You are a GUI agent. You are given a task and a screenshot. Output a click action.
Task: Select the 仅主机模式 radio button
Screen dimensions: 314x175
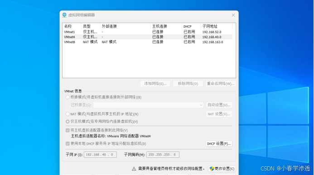pyautogui.click(x=68, y=122)
